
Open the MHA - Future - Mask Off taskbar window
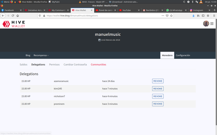point(93,2)
